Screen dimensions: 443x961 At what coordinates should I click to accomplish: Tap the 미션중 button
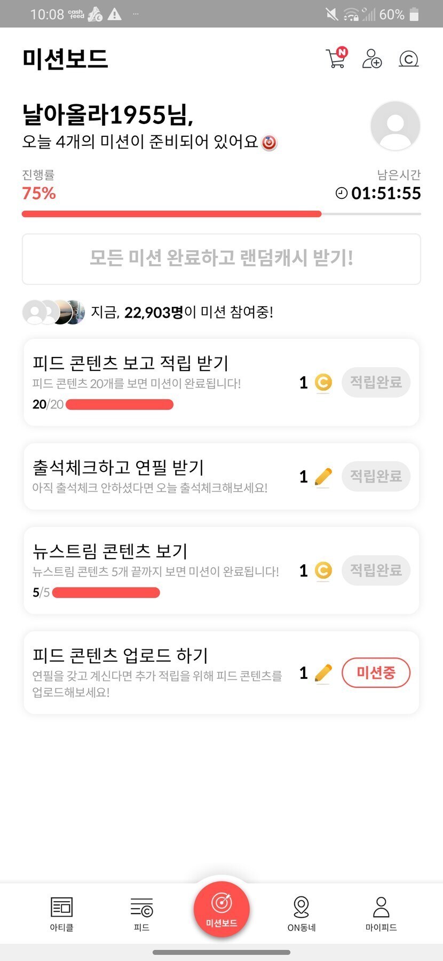(x=376, y=672)
